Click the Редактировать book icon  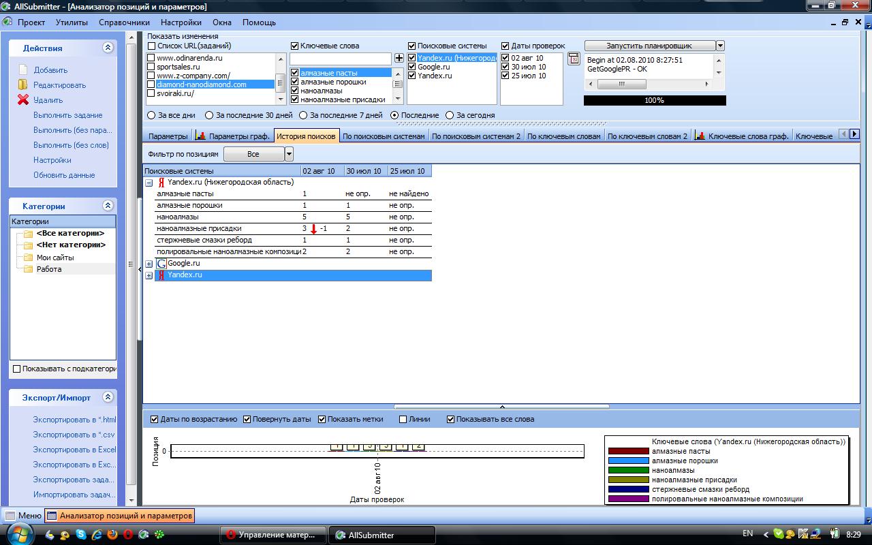point(23,85)
